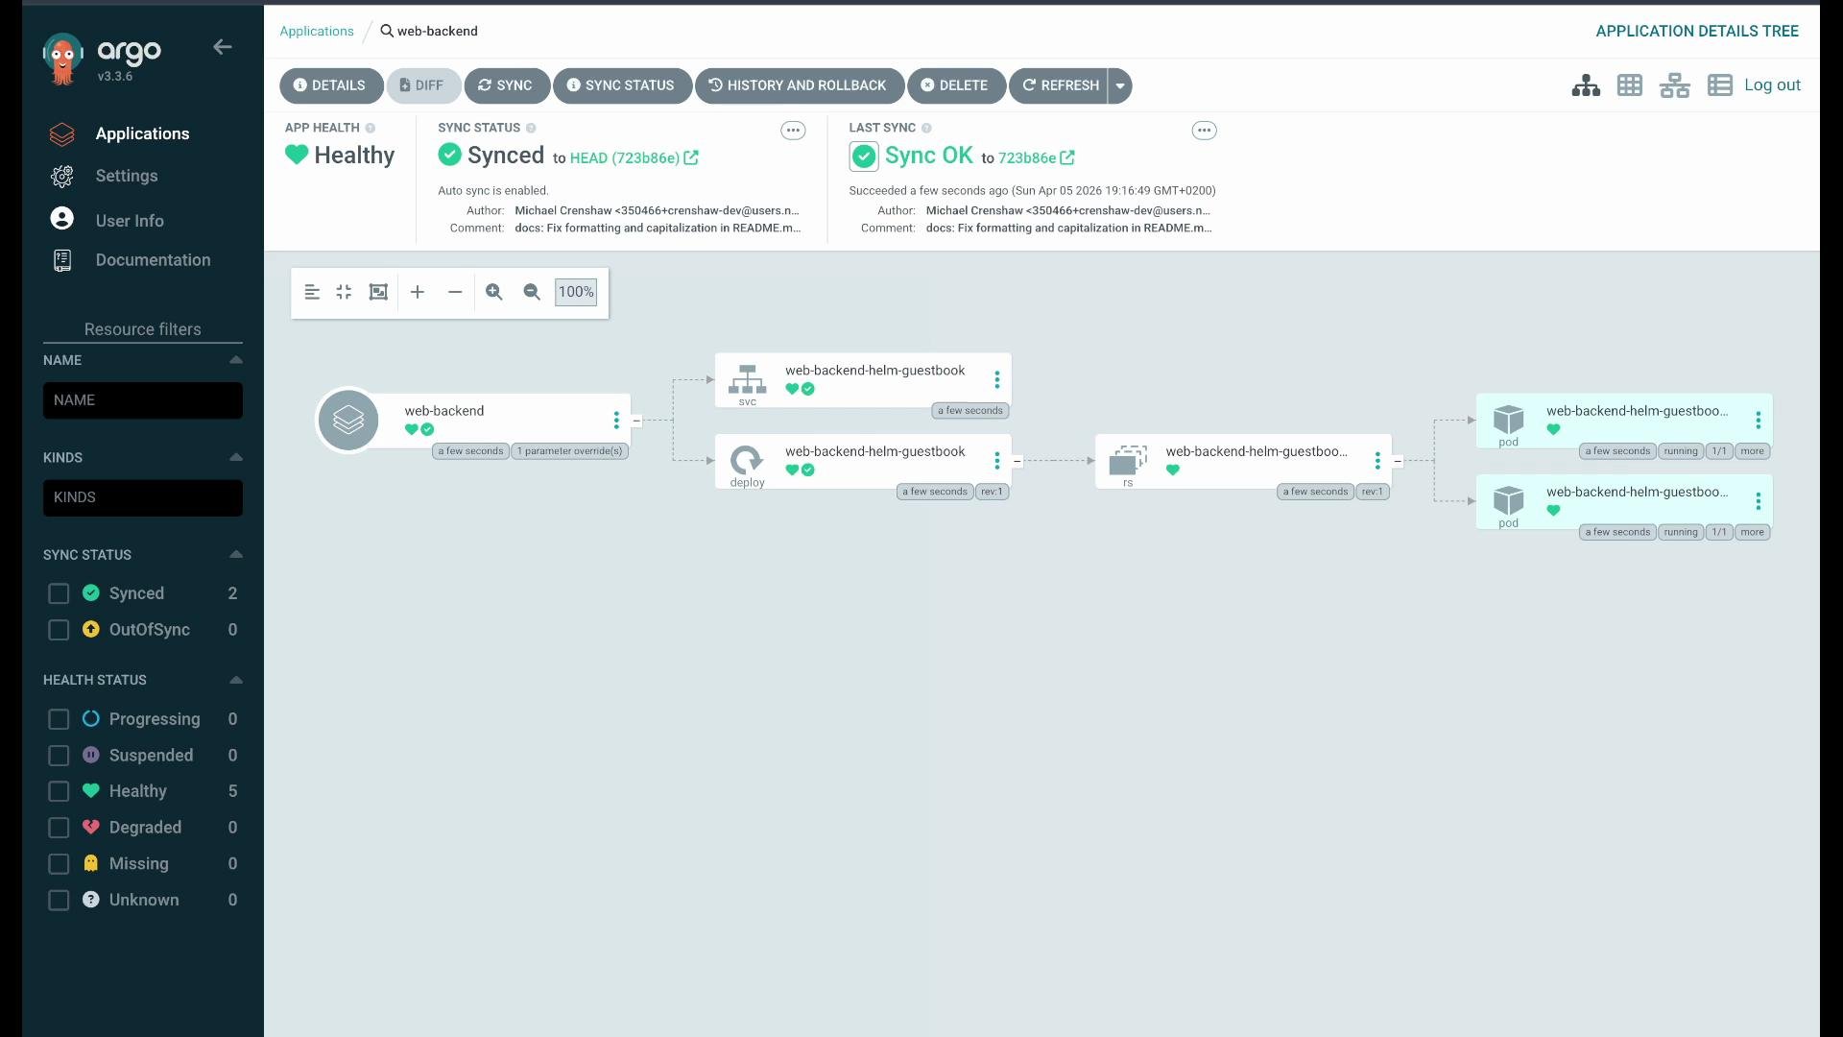Click the SYNC button
1843x1037 pixels.
click(x=506, y=85)
